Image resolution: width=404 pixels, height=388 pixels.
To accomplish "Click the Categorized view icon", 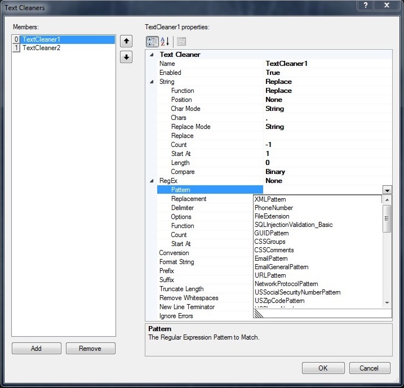I will [152, 41].
